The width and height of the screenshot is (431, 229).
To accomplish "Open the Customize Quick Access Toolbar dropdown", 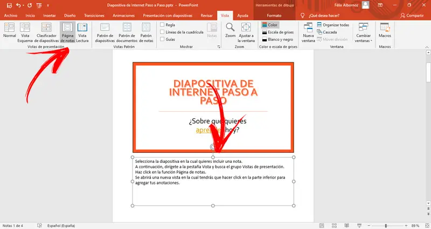I will point(48,5).
